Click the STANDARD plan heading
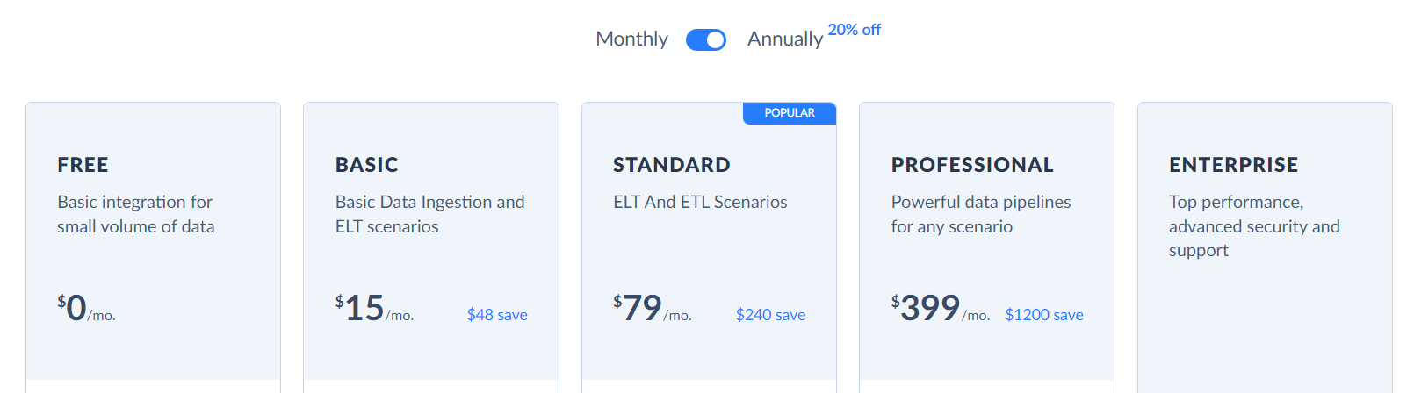Image resolution: width=1414 pixels, height=393 pixels. pyautogui.click(x=671, y=165)
